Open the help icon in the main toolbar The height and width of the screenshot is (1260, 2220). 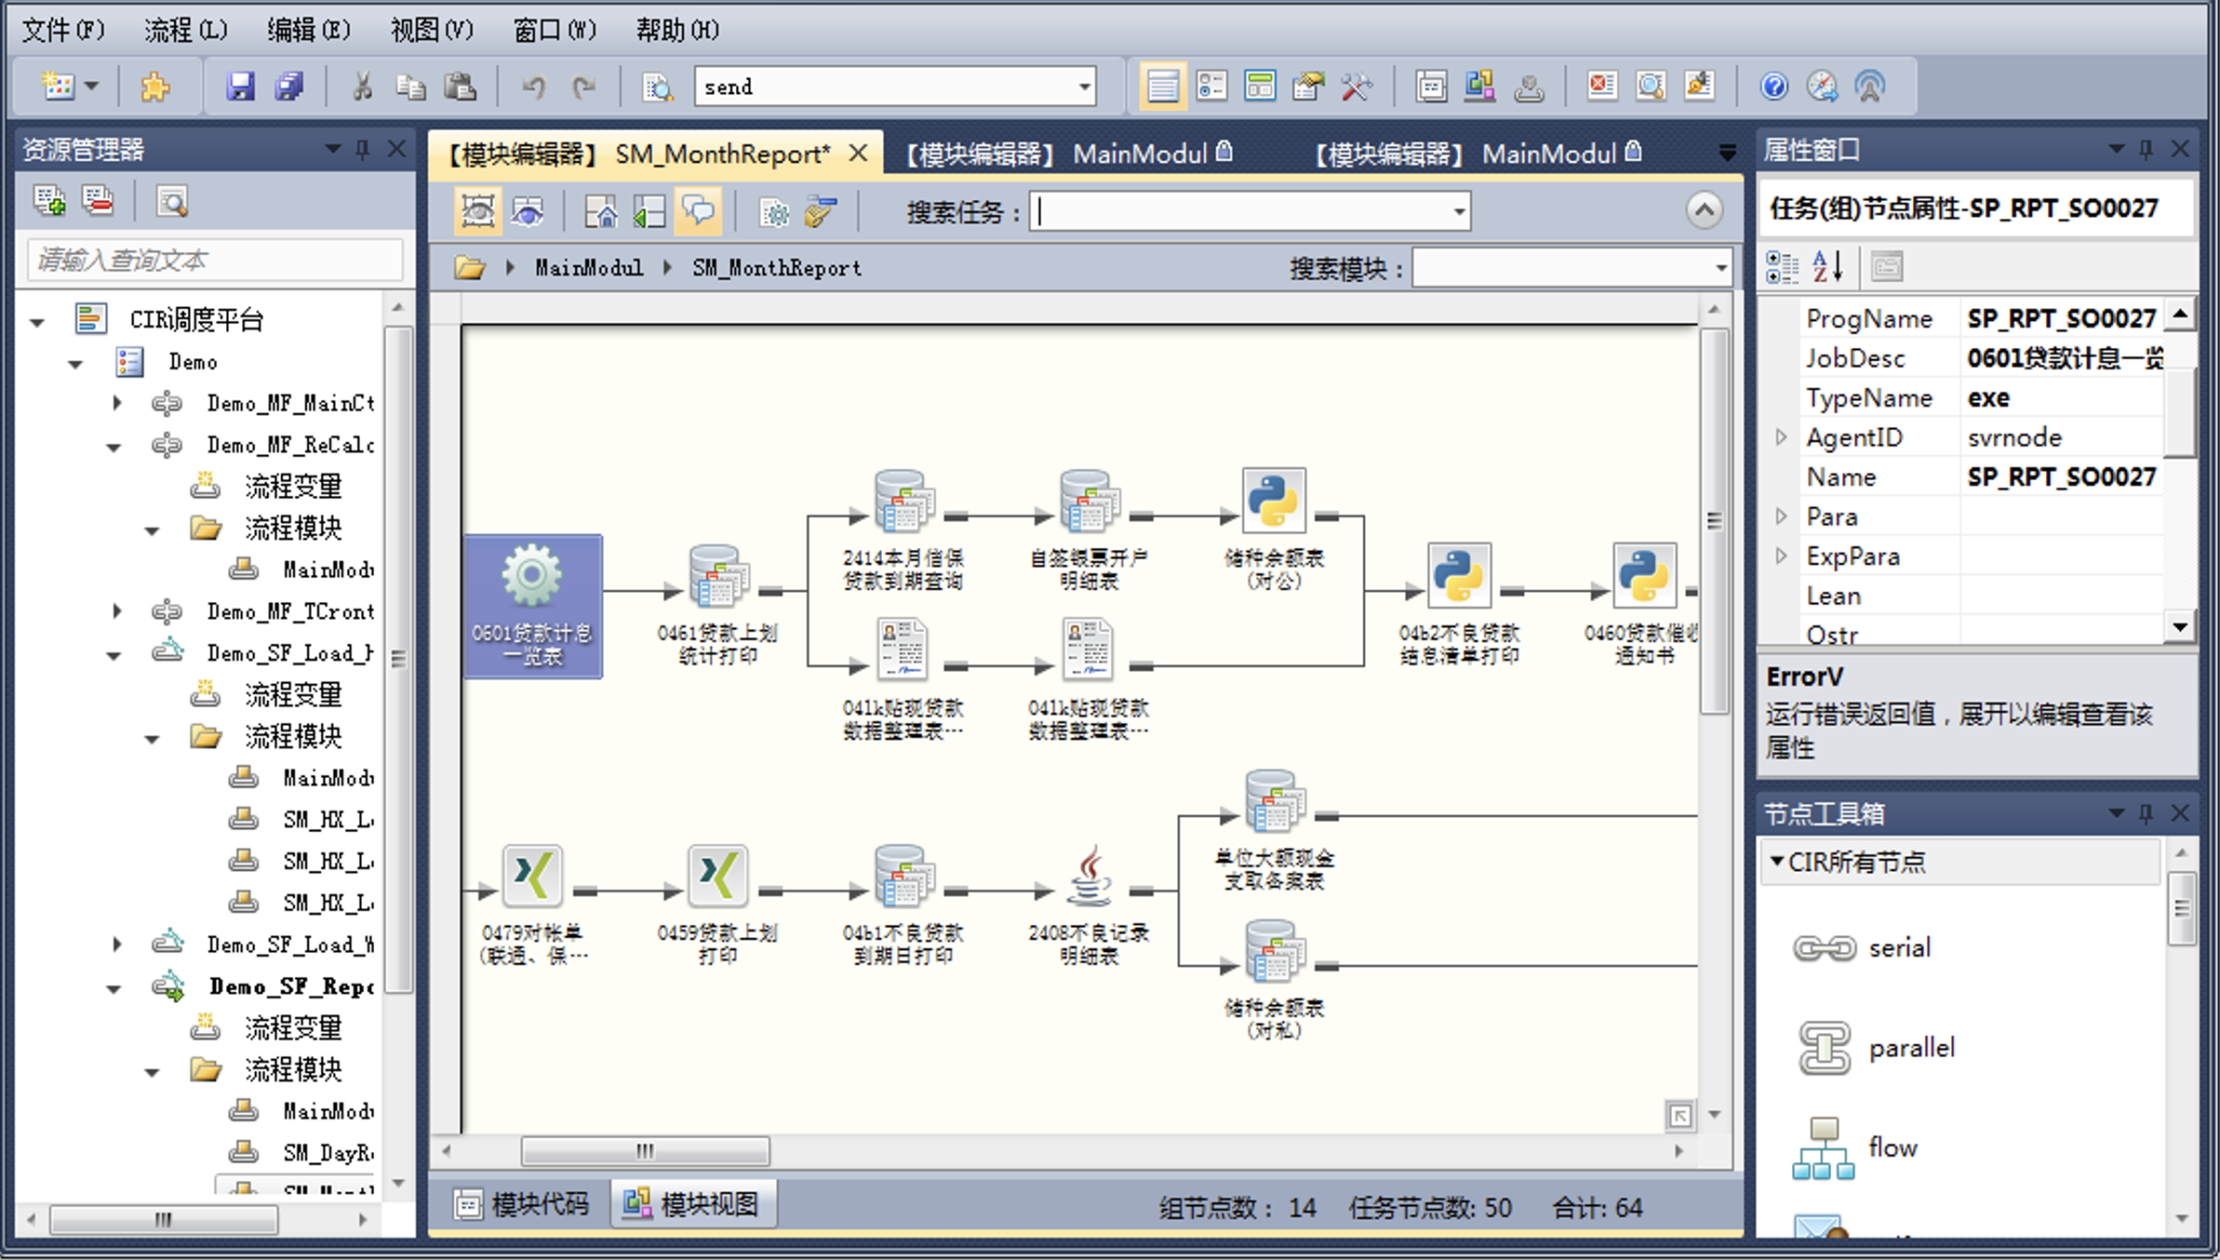point(1773,86)
